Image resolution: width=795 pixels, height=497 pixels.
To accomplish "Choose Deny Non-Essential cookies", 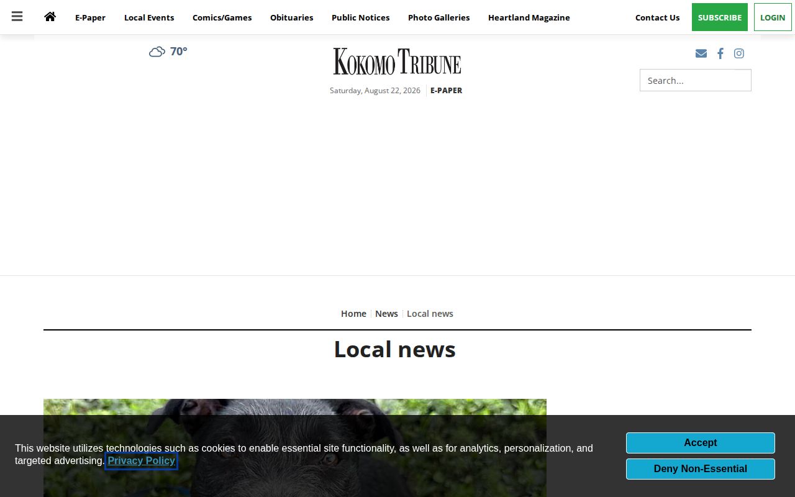I will (x=701, y=469).
